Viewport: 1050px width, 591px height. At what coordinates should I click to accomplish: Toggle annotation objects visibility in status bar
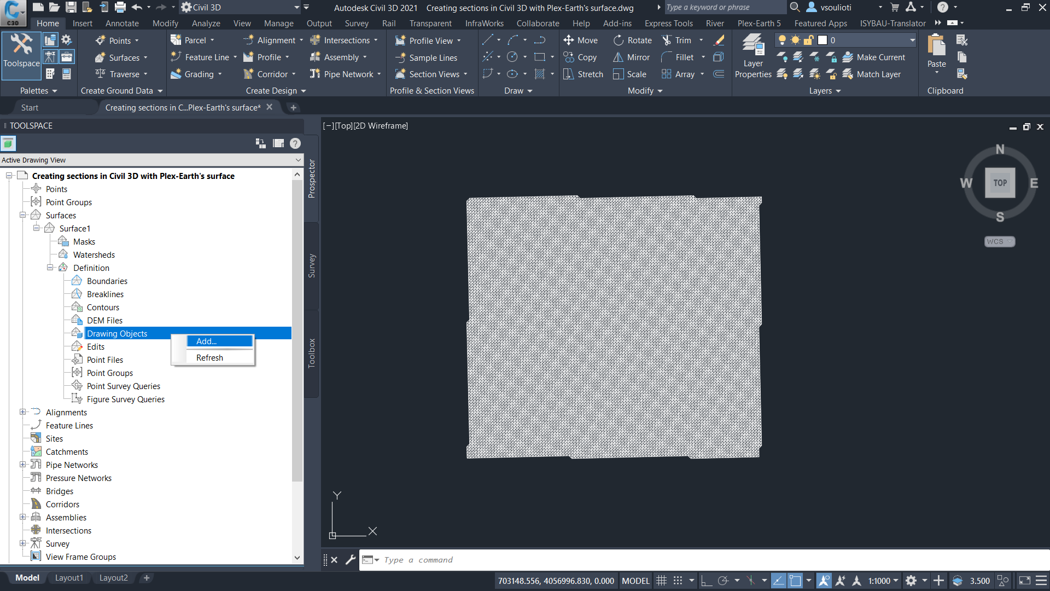(x=824, y=581)
